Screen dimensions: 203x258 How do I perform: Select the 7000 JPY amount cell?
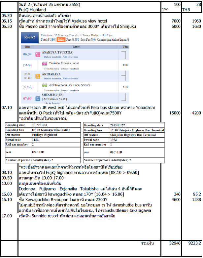click(176, 21)
